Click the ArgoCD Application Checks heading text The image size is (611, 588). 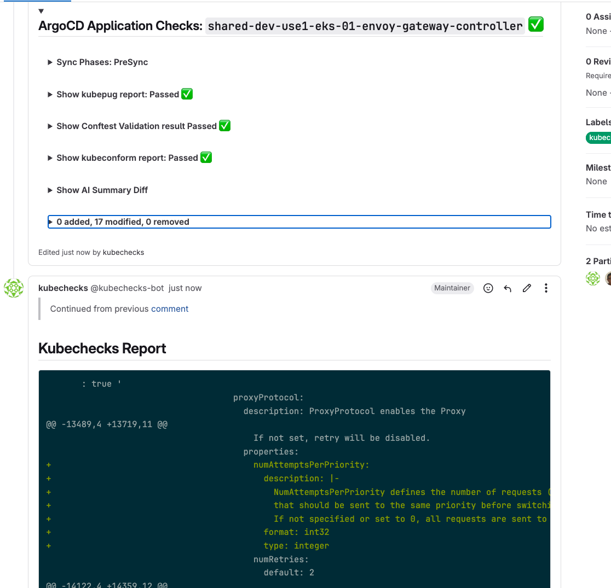coord(120,26)
